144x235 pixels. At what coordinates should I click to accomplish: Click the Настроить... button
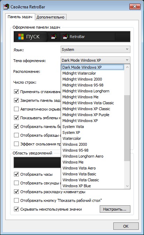pos(115,209)
